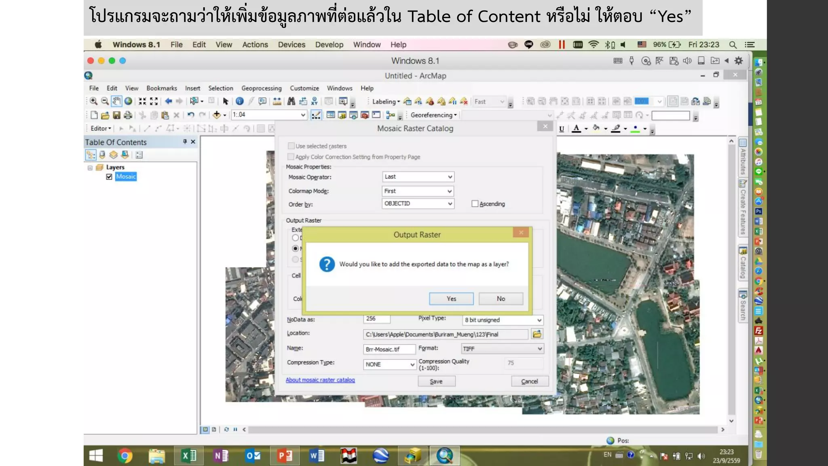828x466 pixels.
Task: Click the Add Data button icon
Action: (x=217, y=115)
